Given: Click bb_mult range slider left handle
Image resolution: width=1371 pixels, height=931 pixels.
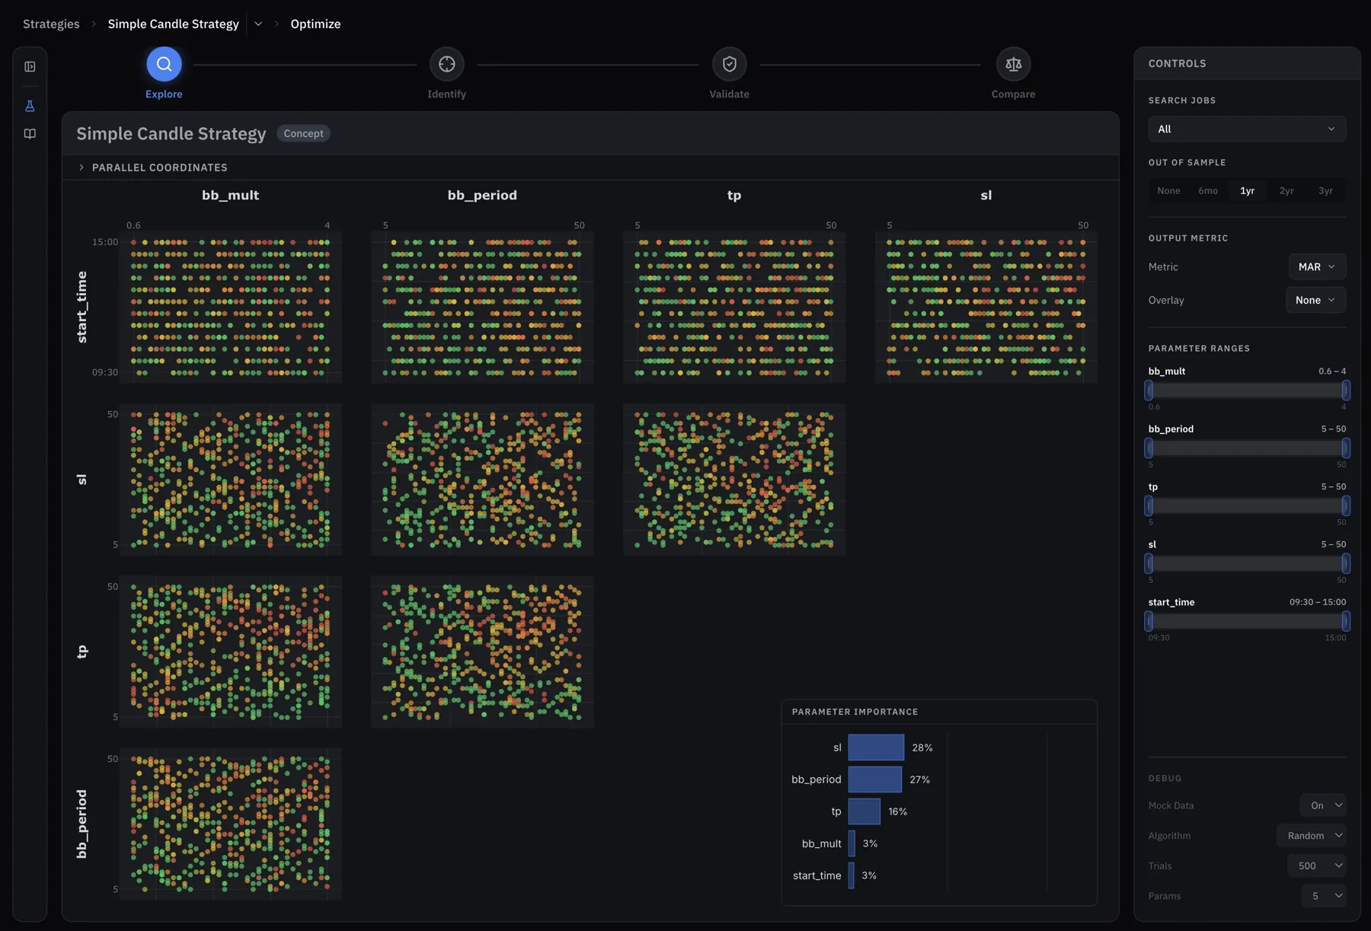Looking at the screenshot, I should (x=1149, y=391).
